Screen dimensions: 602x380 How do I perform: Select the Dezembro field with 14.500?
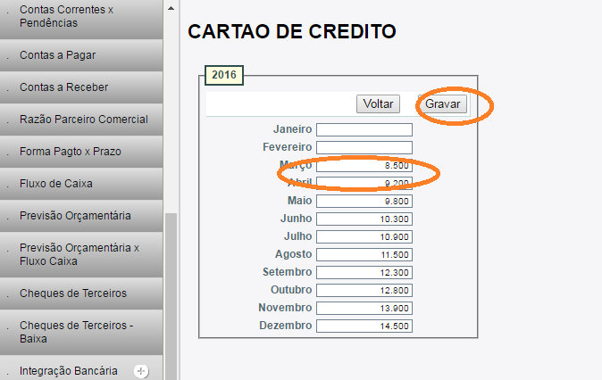[x=364, y=326]
